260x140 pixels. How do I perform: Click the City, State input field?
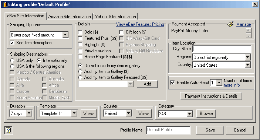pos(222,49)
